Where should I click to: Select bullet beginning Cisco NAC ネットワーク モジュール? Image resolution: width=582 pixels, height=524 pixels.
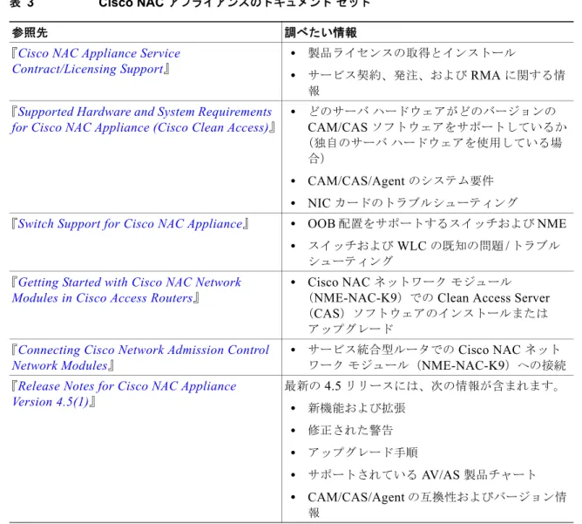(x=429, y=305)
